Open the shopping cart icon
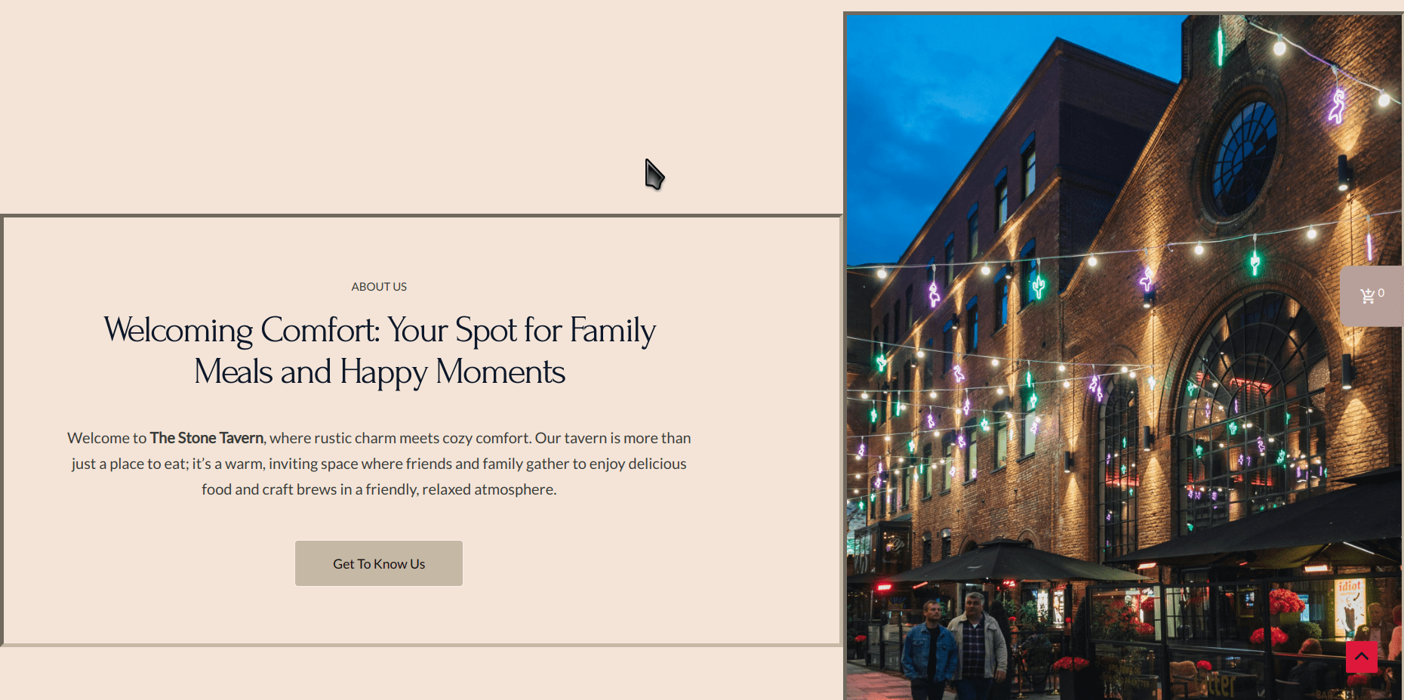The height and width of the screenshot is (700, 1404). coord(1367,296)
